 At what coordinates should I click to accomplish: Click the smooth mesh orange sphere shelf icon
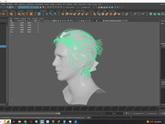pos(63,14)
